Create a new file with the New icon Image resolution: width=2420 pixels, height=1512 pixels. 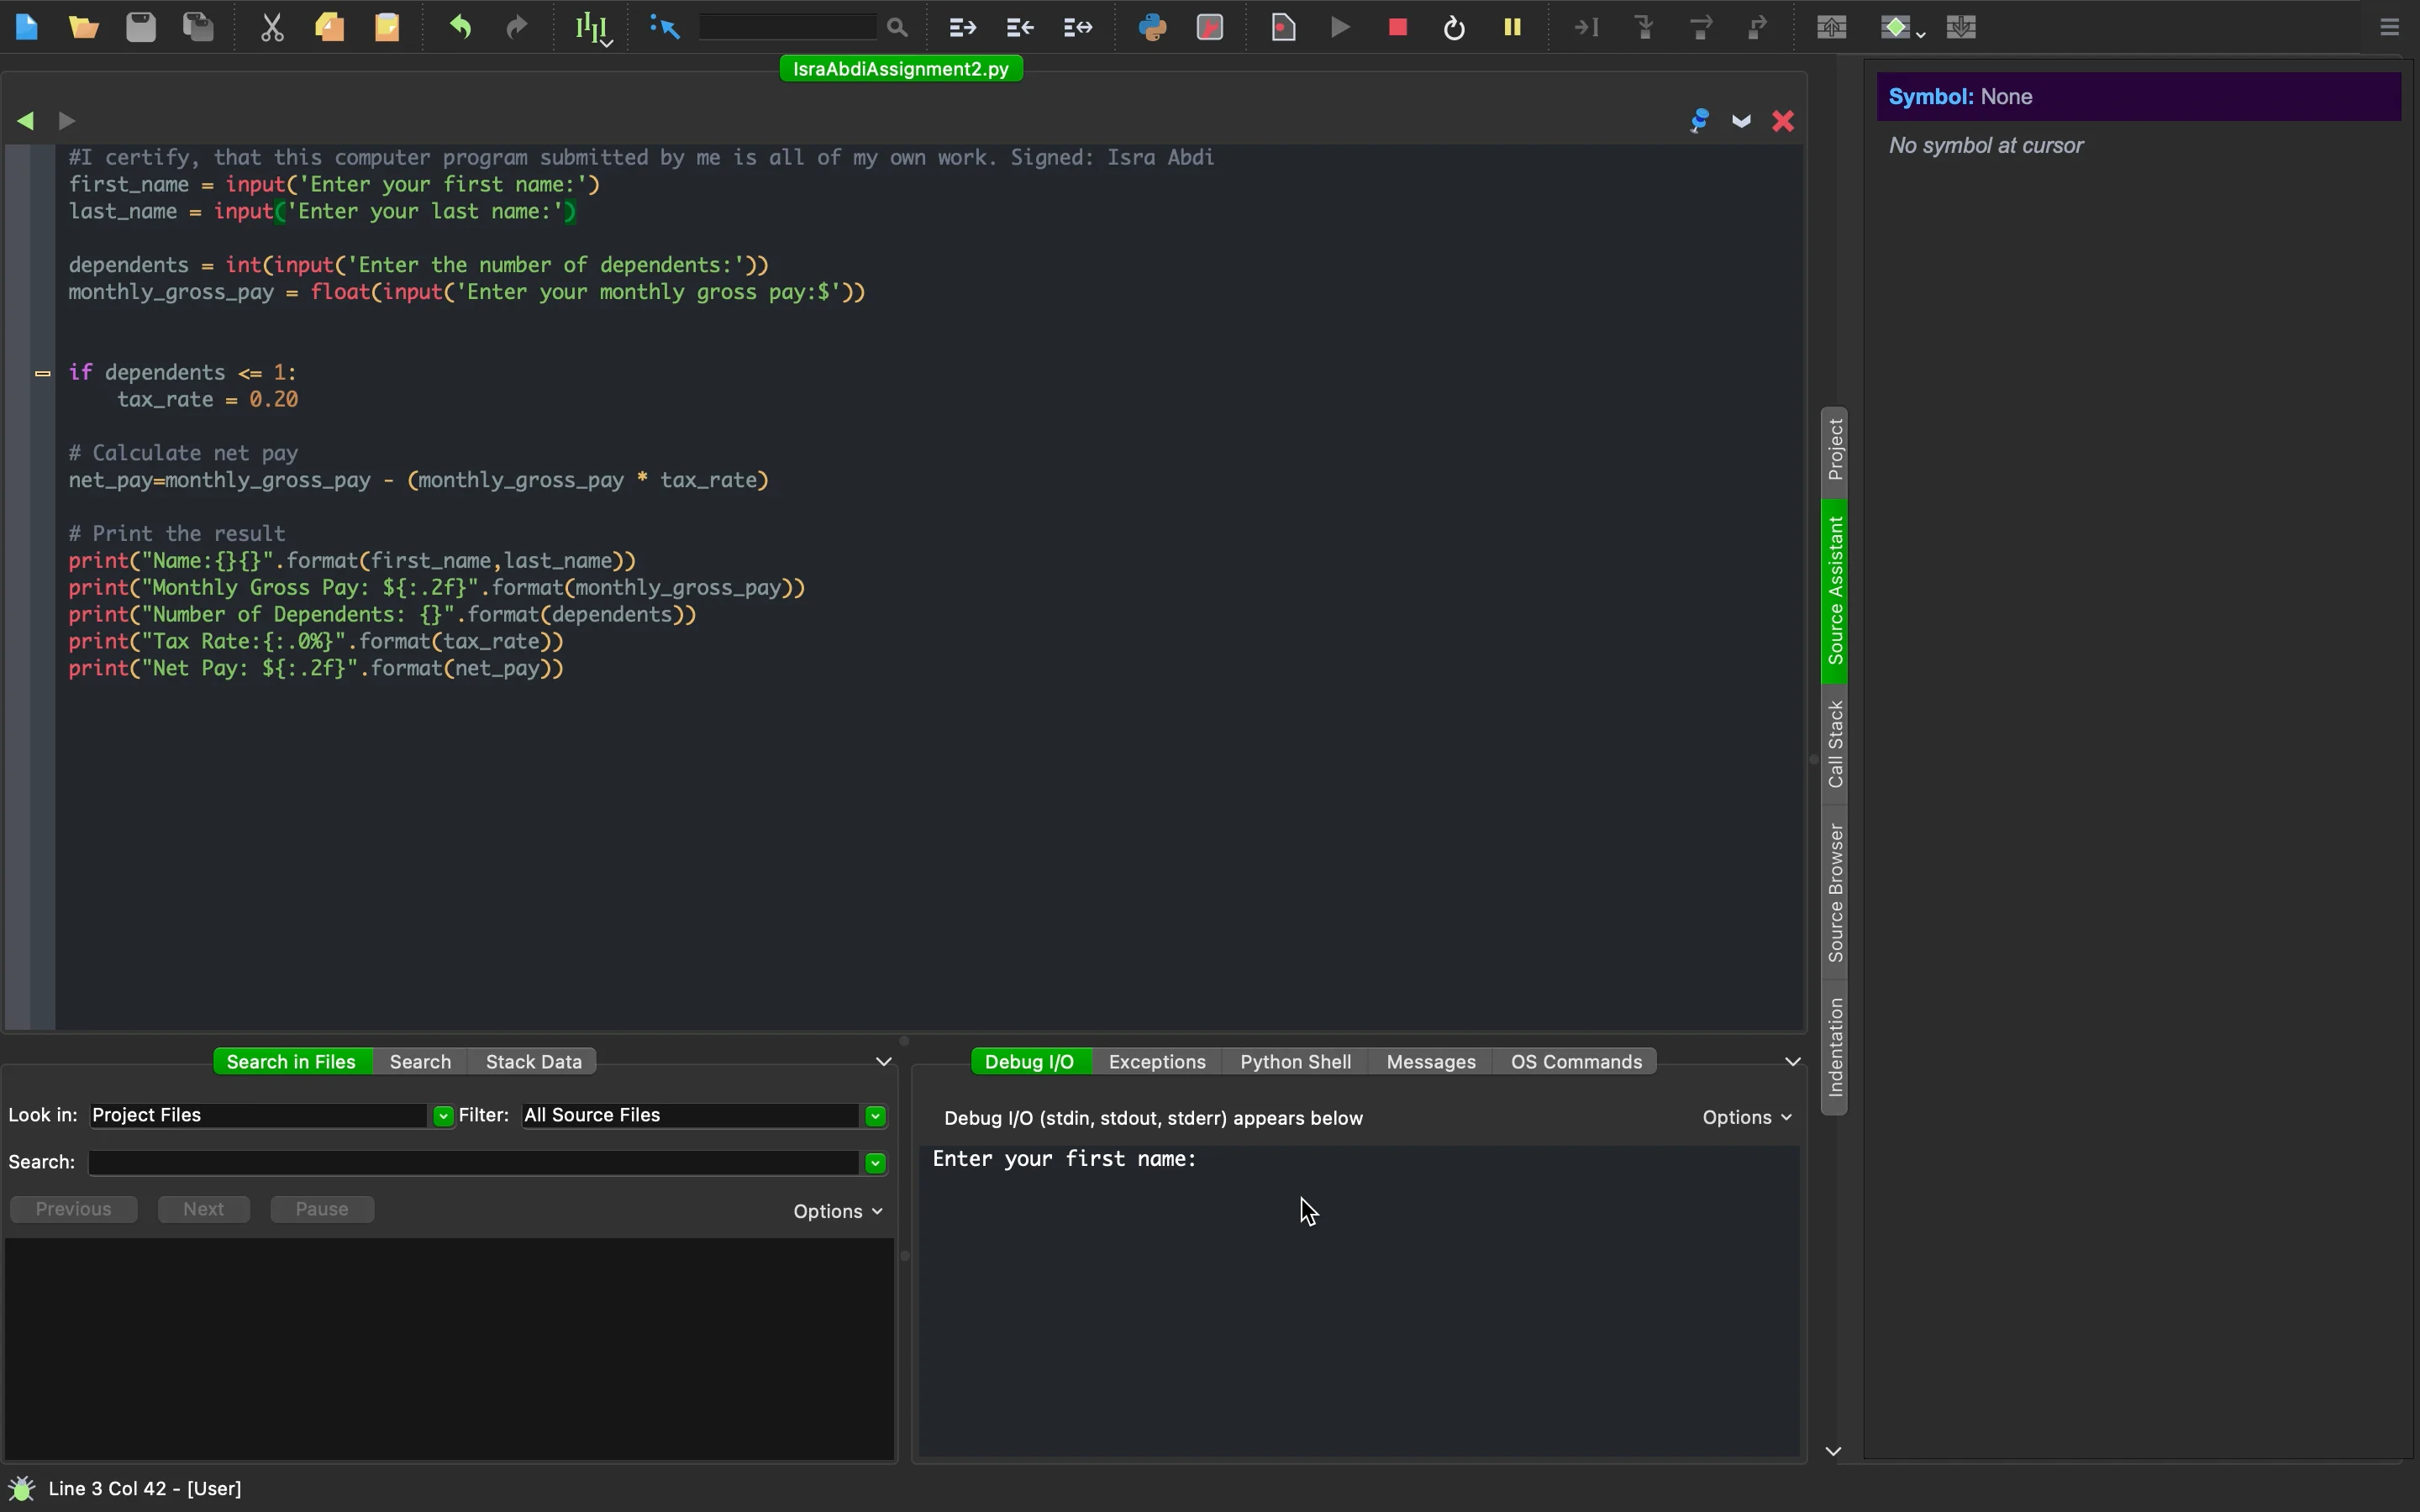[x=27, y=27]
